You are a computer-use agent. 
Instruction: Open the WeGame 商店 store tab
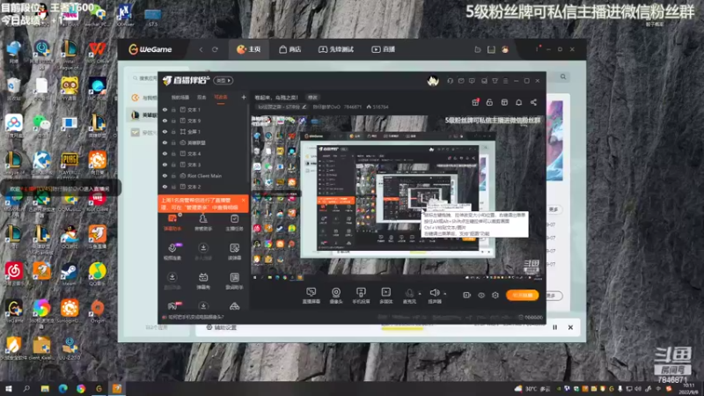point(290,49)
